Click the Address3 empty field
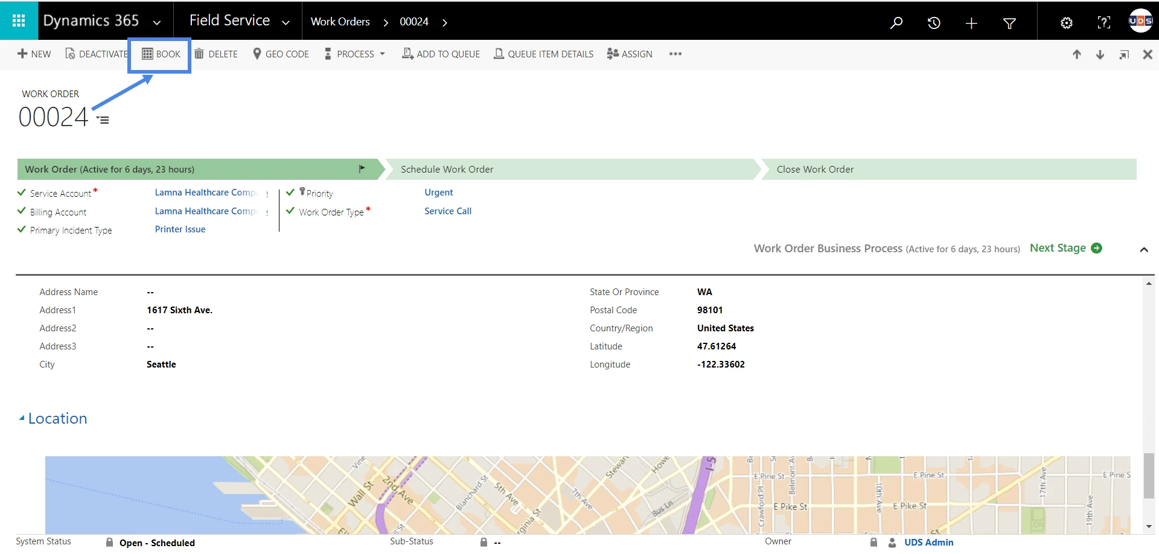Image resolution: width=1159 pixels, height=554 pixels. pos(150,346)
